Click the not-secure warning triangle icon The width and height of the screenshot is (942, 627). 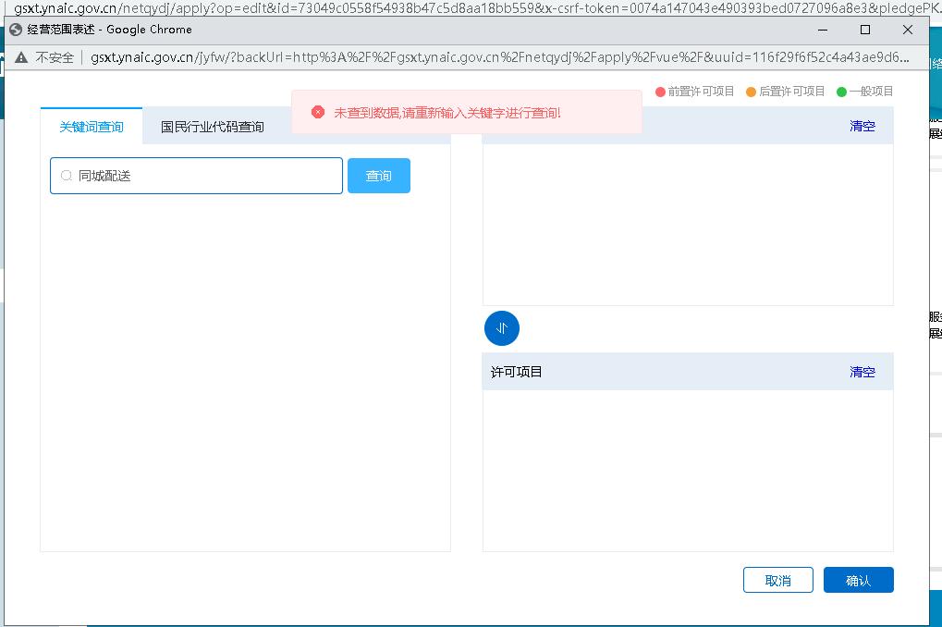(x=21, y=57)
